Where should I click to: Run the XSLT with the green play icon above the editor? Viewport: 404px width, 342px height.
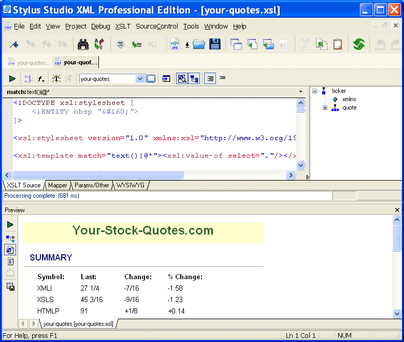coord(12,79)
